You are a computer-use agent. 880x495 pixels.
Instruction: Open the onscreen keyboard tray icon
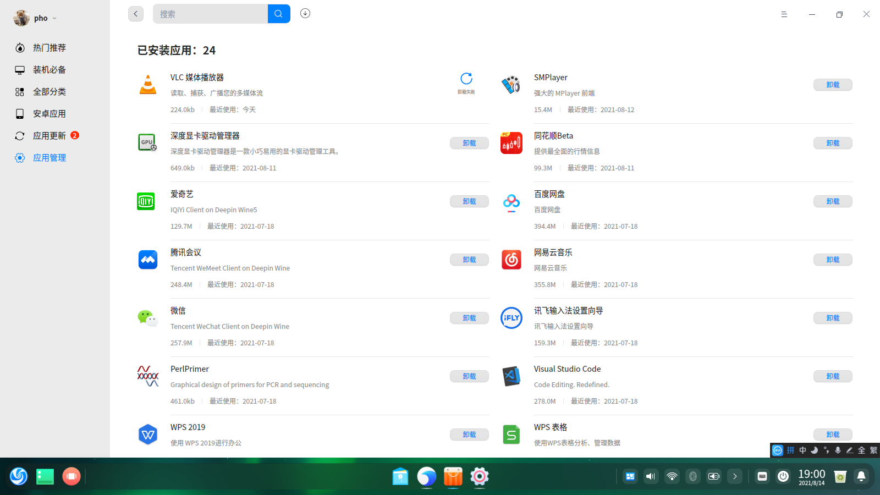pyautogui.click(x=762, y=476)
